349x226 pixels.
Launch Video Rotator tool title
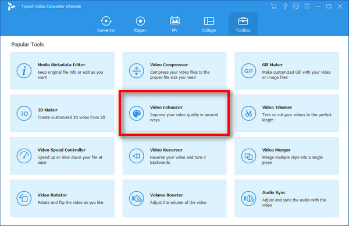[52, 195]
